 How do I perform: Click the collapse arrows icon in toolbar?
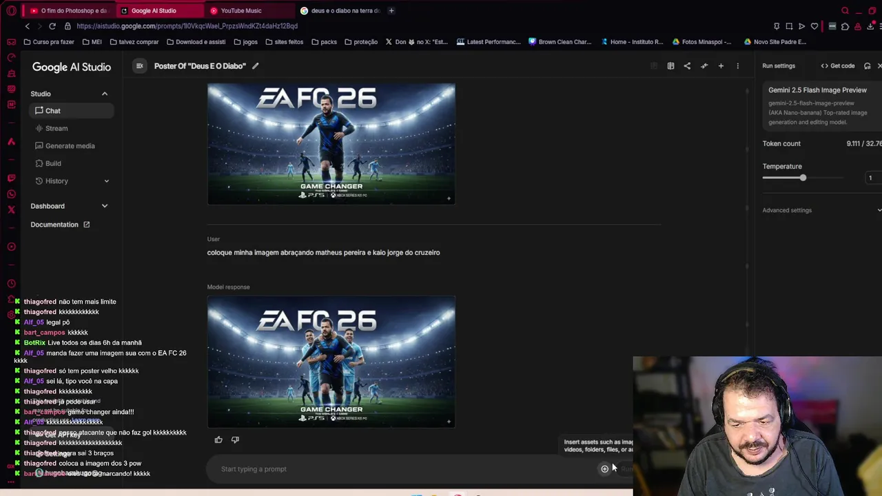[704, 66]
